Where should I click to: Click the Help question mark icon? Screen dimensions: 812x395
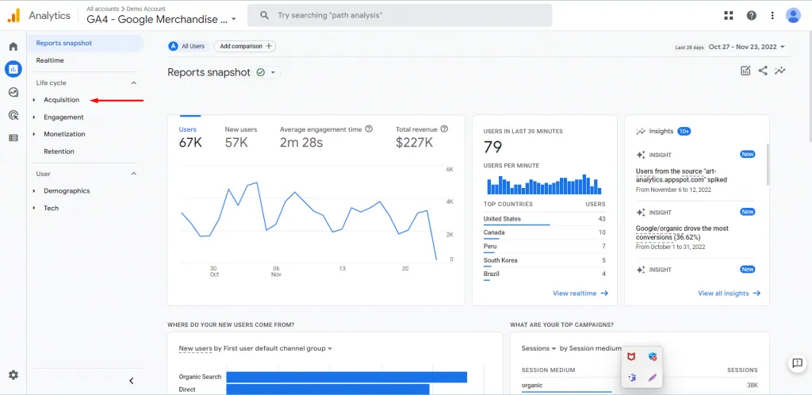[x=752, y=16]
